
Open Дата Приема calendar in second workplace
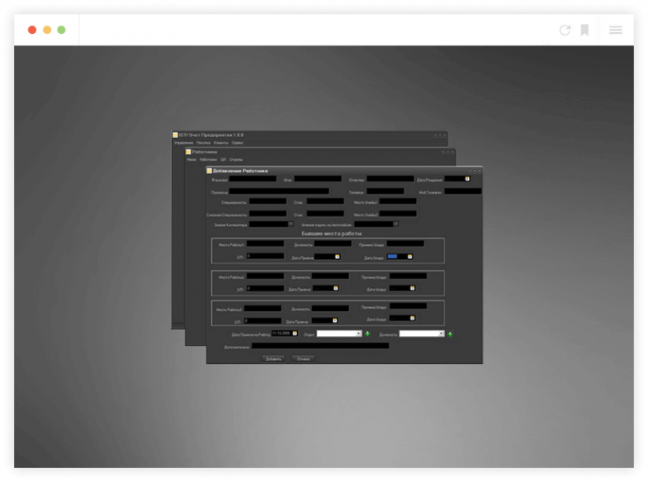coord(336,288)
